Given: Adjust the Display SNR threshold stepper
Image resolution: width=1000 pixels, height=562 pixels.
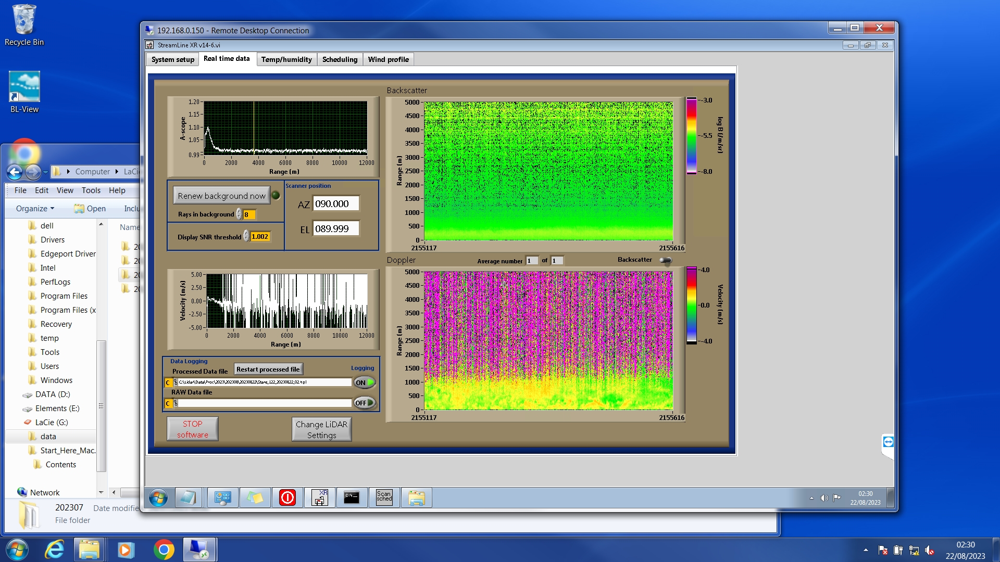Looking at the screenshot, I should click(246, 237).
